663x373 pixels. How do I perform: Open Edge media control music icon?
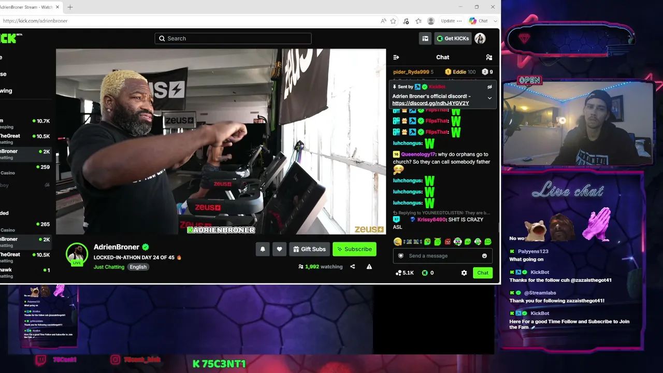click(x=406, y=21)
